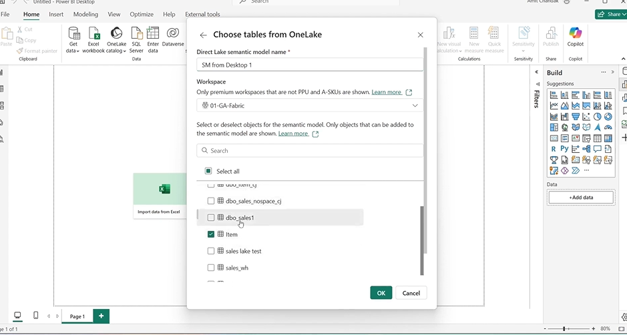Uncheck the Item table checkbox
The width and height of the screenshot is (627, 335).
coord(211,234)
